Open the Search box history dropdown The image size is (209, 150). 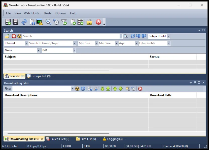(x=121, y=36)
